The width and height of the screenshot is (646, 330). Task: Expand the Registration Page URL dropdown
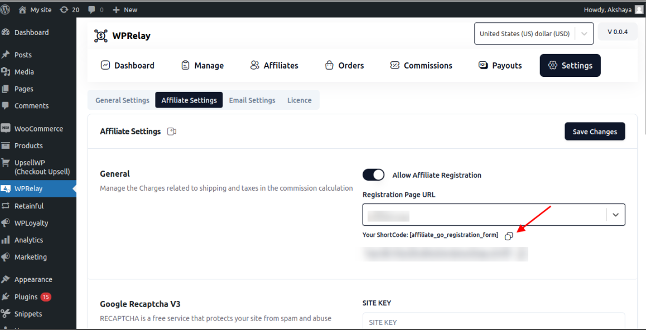(615, 215)
